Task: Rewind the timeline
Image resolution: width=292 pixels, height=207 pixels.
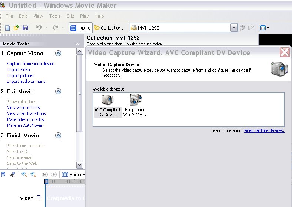Action: [45, 174]
